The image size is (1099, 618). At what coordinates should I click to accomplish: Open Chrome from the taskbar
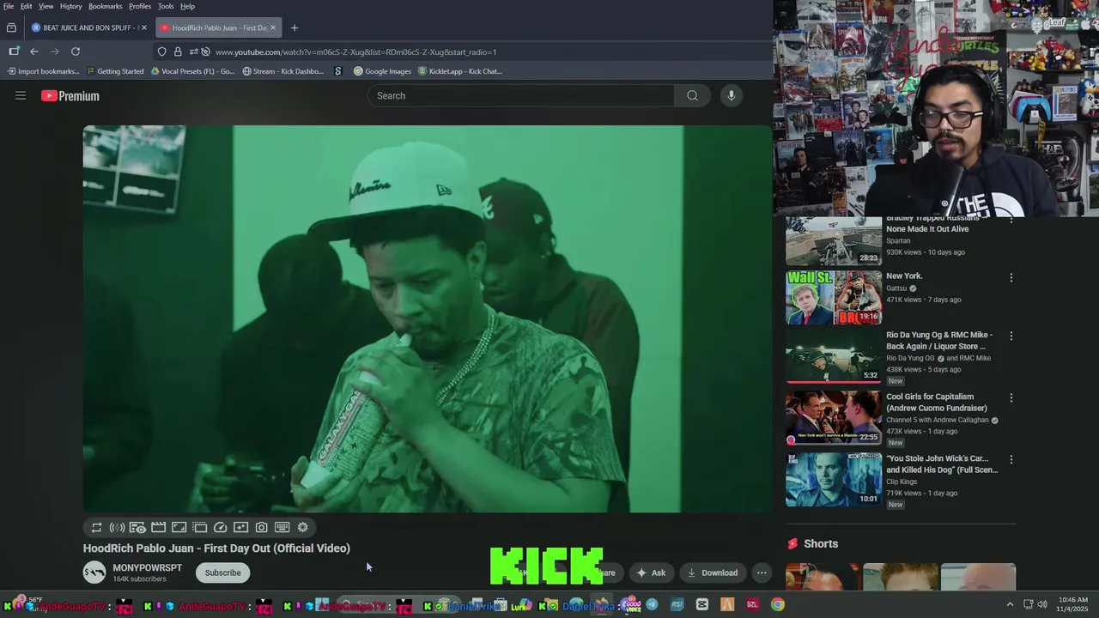pyautogui.click(x=777, y=604)
